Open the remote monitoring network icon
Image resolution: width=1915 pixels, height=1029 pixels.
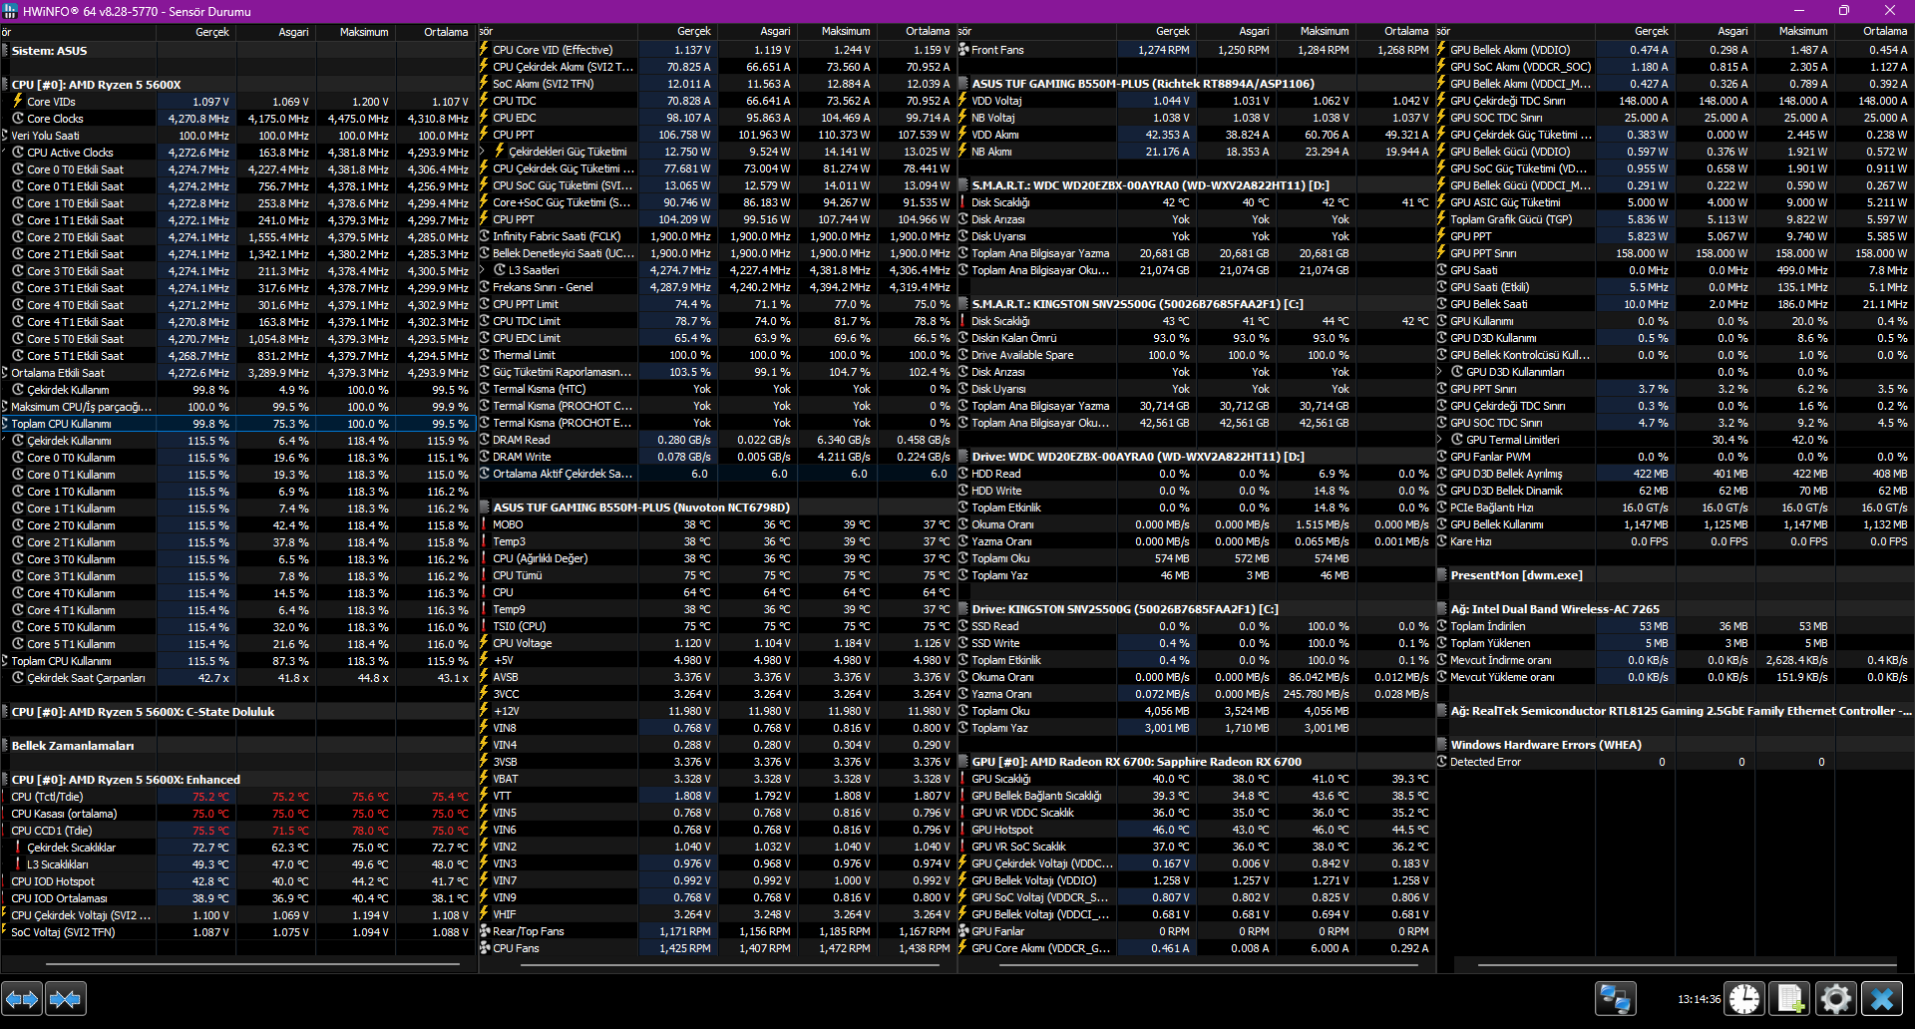point(1615,998)
